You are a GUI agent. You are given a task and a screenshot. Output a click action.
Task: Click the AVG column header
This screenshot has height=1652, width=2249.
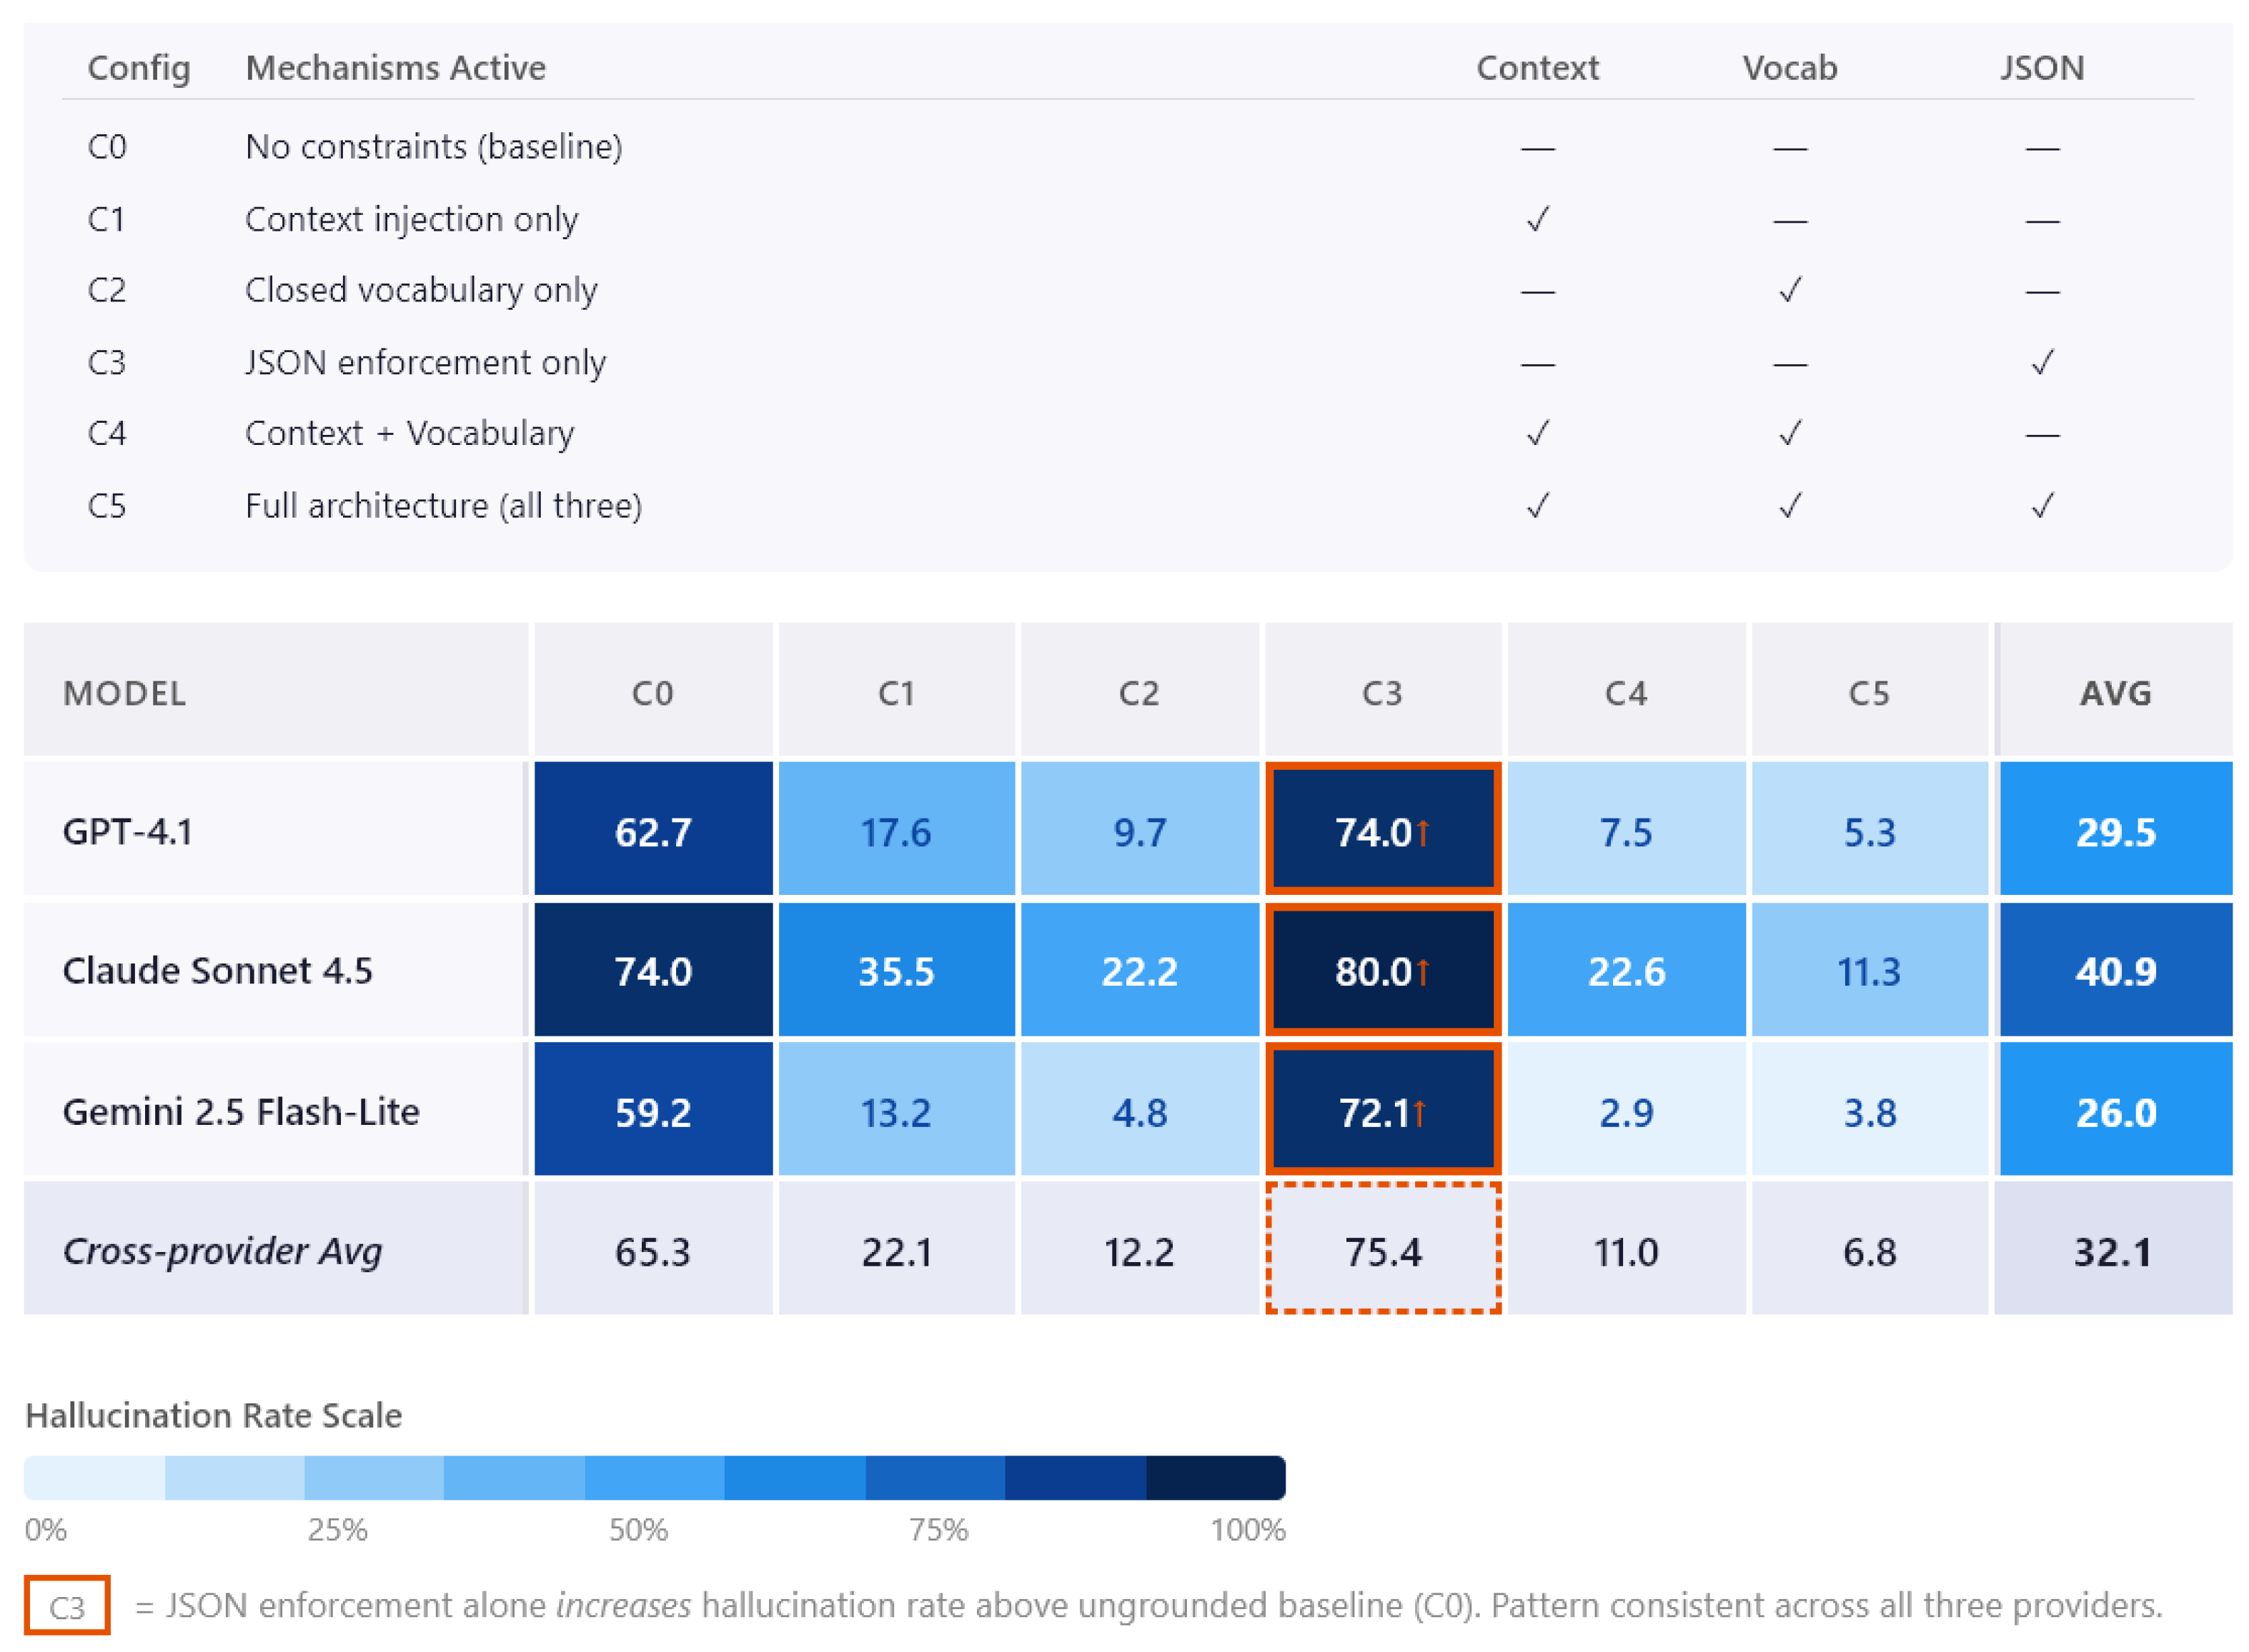pos(2114,692)
